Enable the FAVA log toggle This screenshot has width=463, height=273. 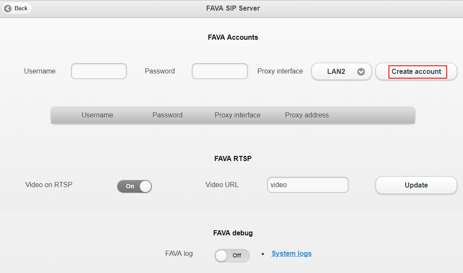[x=232, y=255]
